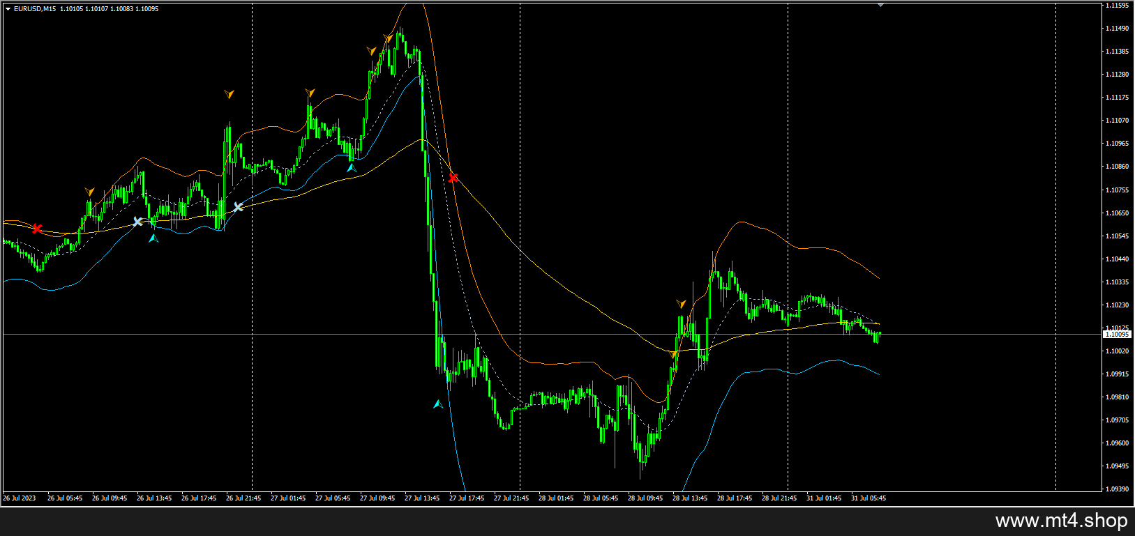Click the 28 Jul 17:45 time label
Viewport: 1135px width, 536px height.
(x=735, y=498)
